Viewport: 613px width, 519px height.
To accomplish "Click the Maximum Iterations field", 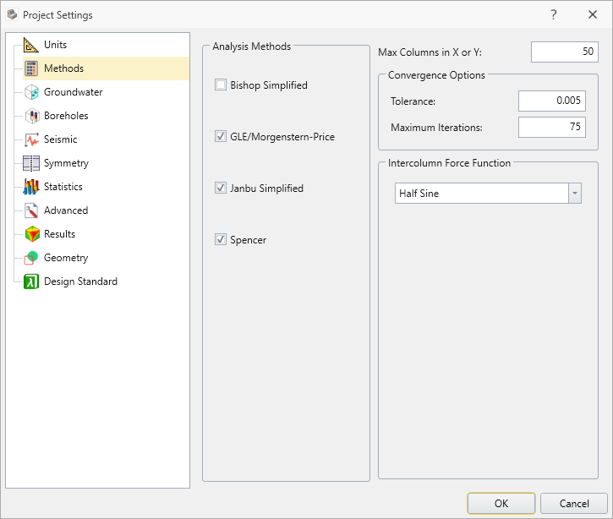I will 552,127.
